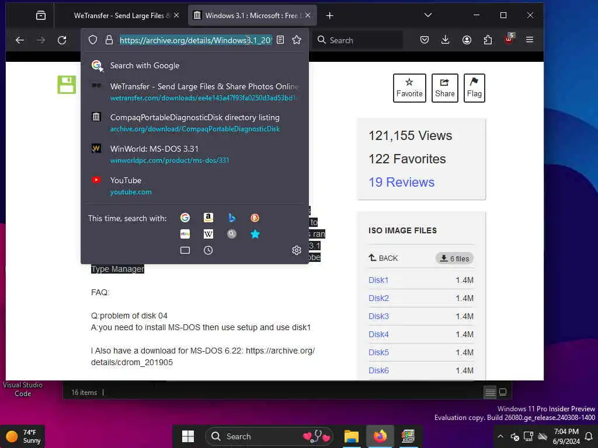Download the Disk5 ISO file
This screenshot has width=598, height=448.
pyautogui.click(x=378, y=352)
